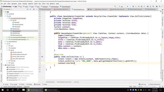
Task: Expand the manifests folder
Action: [5, 14]
